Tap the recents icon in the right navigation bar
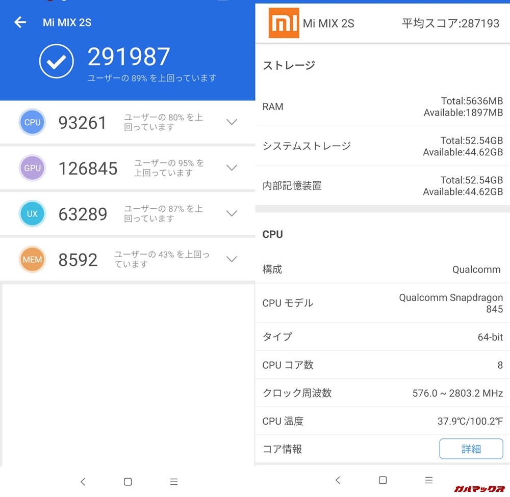The width and height of the screenshot is (510, 497). pyautogui.click(x=429, y=480)
